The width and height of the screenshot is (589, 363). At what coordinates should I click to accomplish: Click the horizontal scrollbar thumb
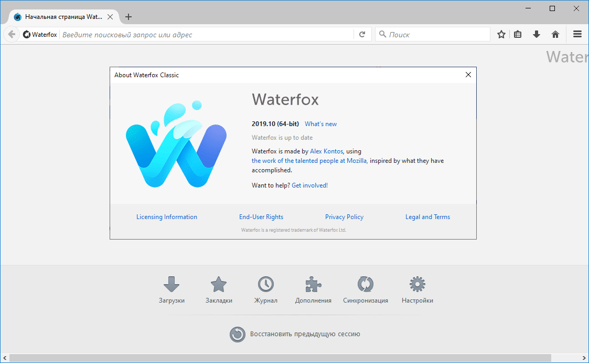[x=280, y=358]
